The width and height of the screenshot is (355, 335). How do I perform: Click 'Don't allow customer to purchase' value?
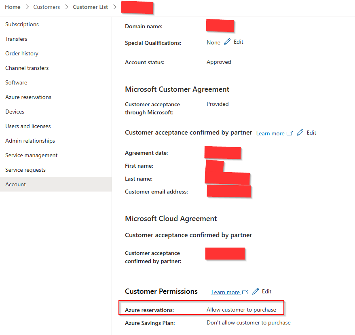click(x=249, y=322)
